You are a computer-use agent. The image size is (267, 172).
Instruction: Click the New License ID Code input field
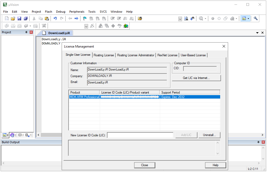pos(140,135)
